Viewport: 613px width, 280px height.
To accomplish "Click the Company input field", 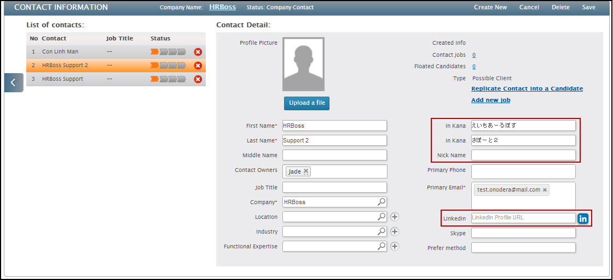I will (334, 202).
